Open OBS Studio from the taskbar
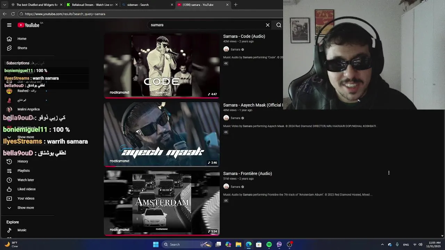This screenshot has height=250, width=445. [x=290, y=244]
